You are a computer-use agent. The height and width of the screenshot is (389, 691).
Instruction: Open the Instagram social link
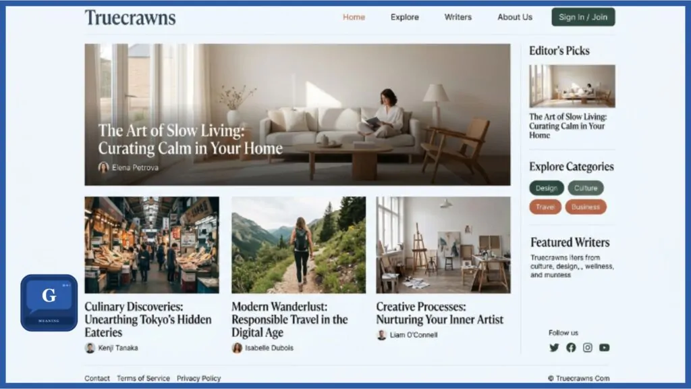(x=588, y=348)
